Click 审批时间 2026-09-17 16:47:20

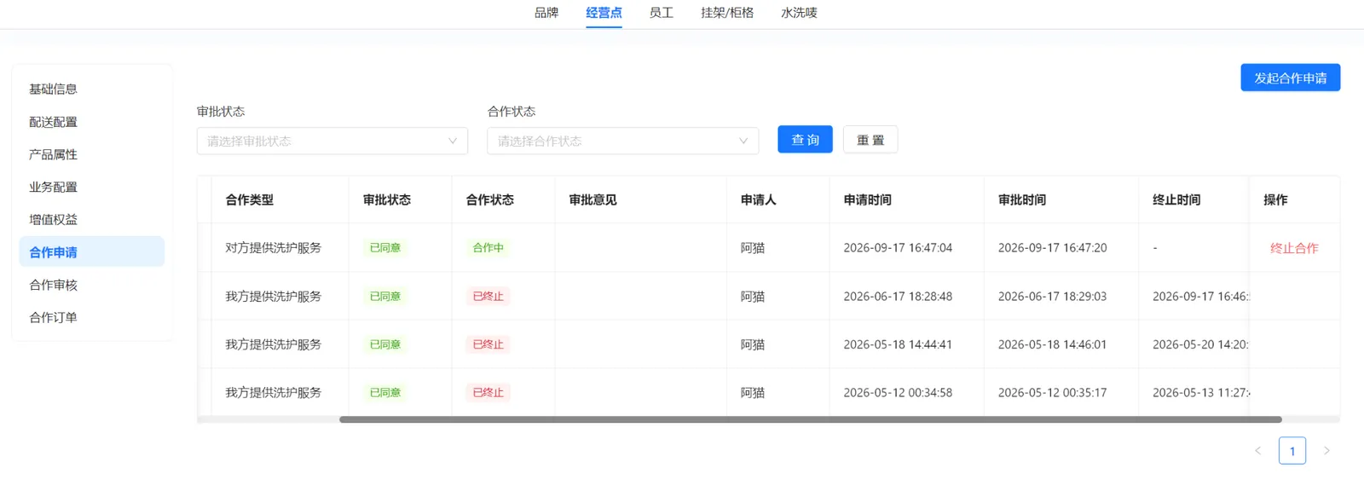click(x=1052, y=248)
